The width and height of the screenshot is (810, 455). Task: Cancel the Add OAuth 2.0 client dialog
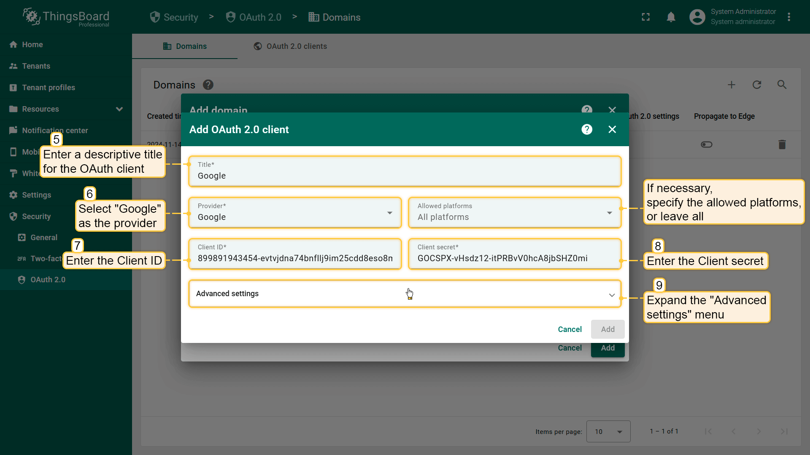pos(570,329)
